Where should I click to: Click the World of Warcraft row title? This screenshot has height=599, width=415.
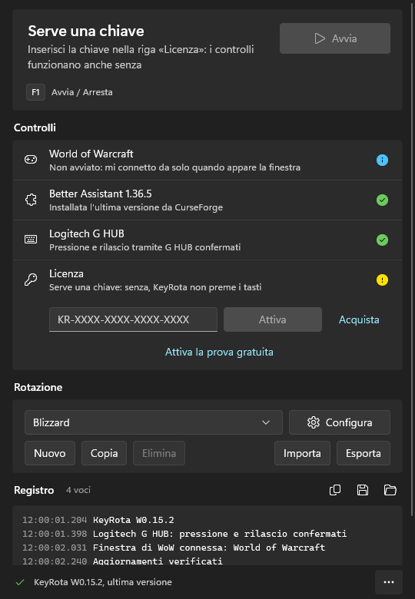91,154
